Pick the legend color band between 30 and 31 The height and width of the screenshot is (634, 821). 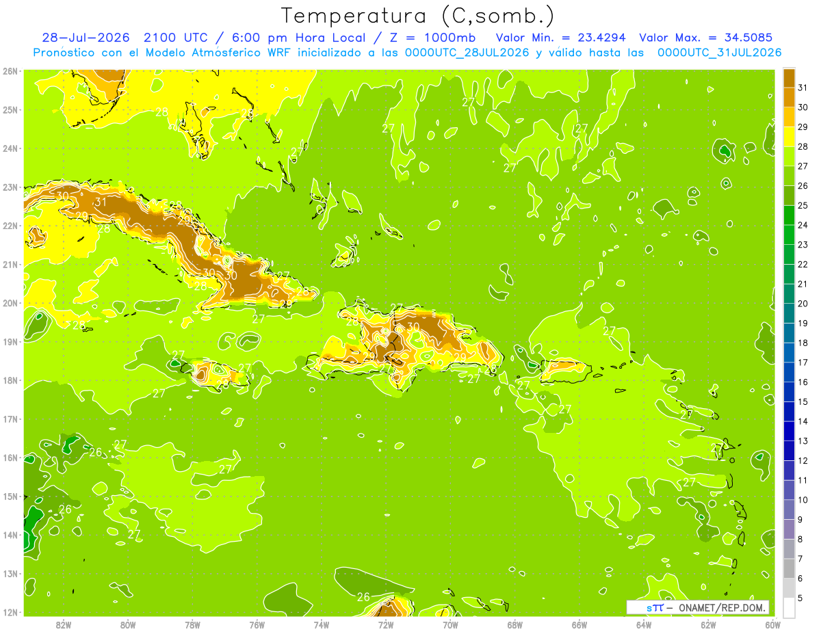coord(790,98)
